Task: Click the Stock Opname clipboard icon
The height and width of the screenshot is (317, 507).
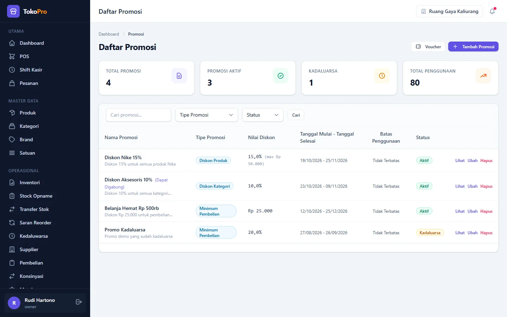Action: [12, 196]
